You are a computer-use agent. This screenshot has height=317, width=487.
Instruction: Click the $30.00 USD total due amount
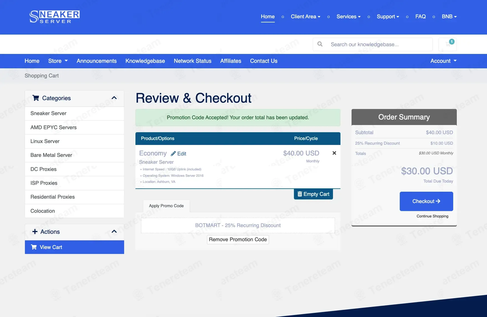point(427,171)
